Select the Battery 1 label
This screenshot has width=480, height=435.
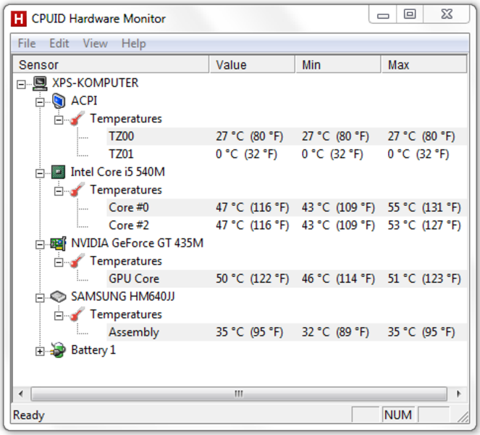(x=93, y=350)
